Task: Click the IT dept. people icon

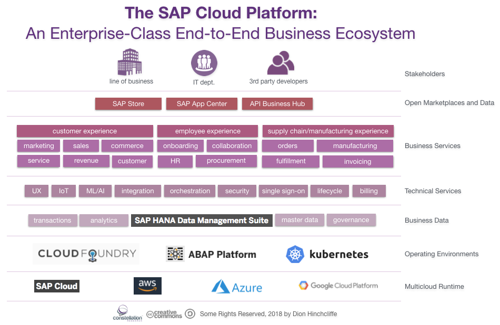Action: (x=204, y=63)
